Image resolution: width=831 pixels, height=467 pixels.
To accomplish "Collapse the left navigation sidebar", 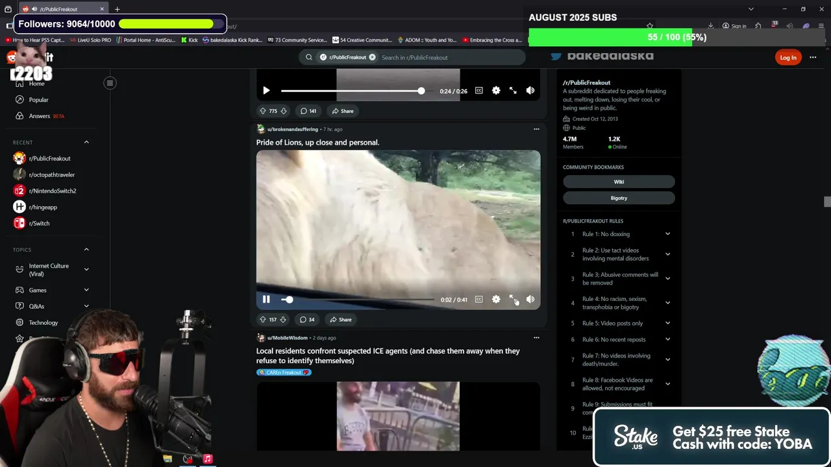I will tap(110, 83).
